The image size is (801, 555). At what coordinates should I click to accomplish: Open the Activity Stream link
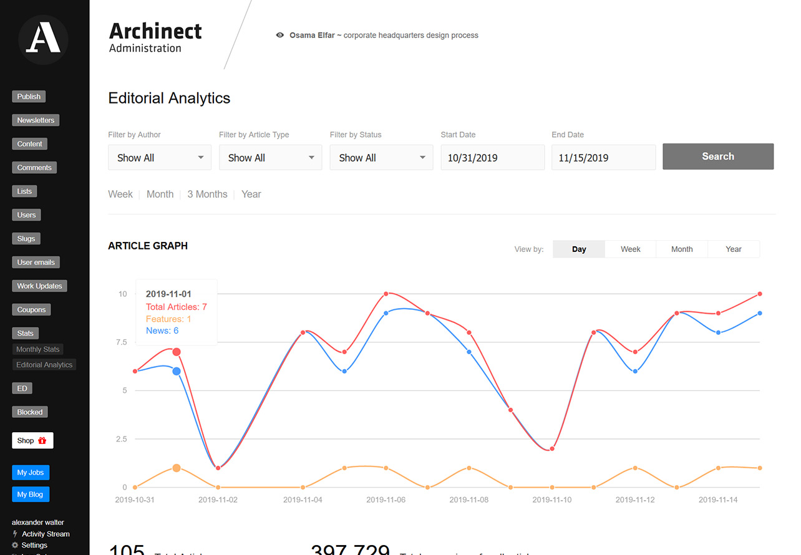46,534
